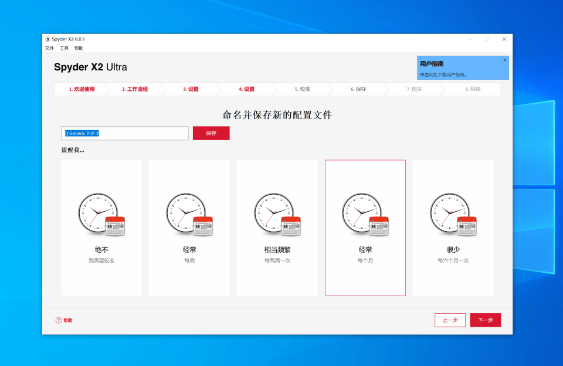The width and height of the screenshot is (563, 366).
Task: Select the 绝不 (never) reminder clock icon
Action: [x=101, y=215]
